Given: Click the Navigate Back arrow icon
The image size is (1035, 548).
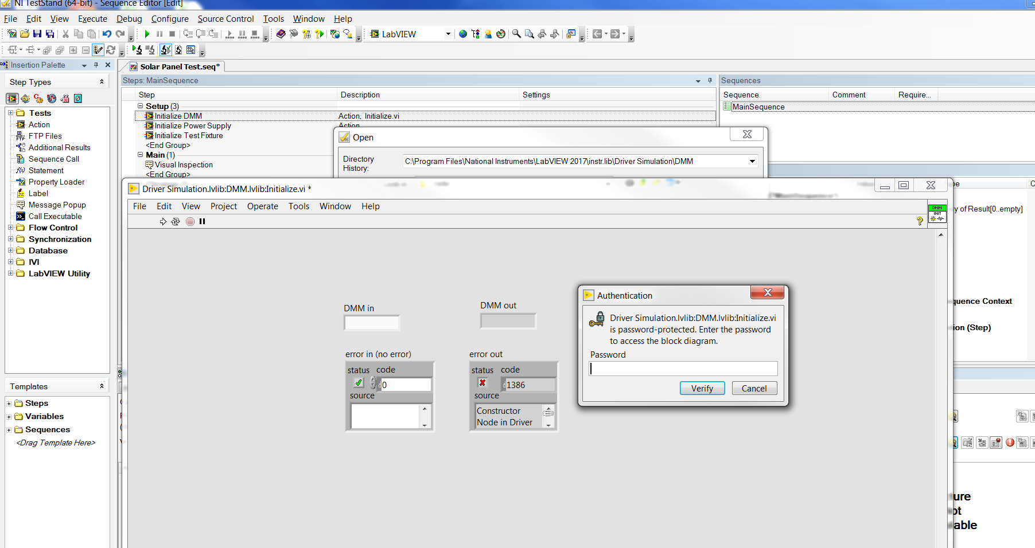Looking at the screenshot, I should tap(597, 34).
